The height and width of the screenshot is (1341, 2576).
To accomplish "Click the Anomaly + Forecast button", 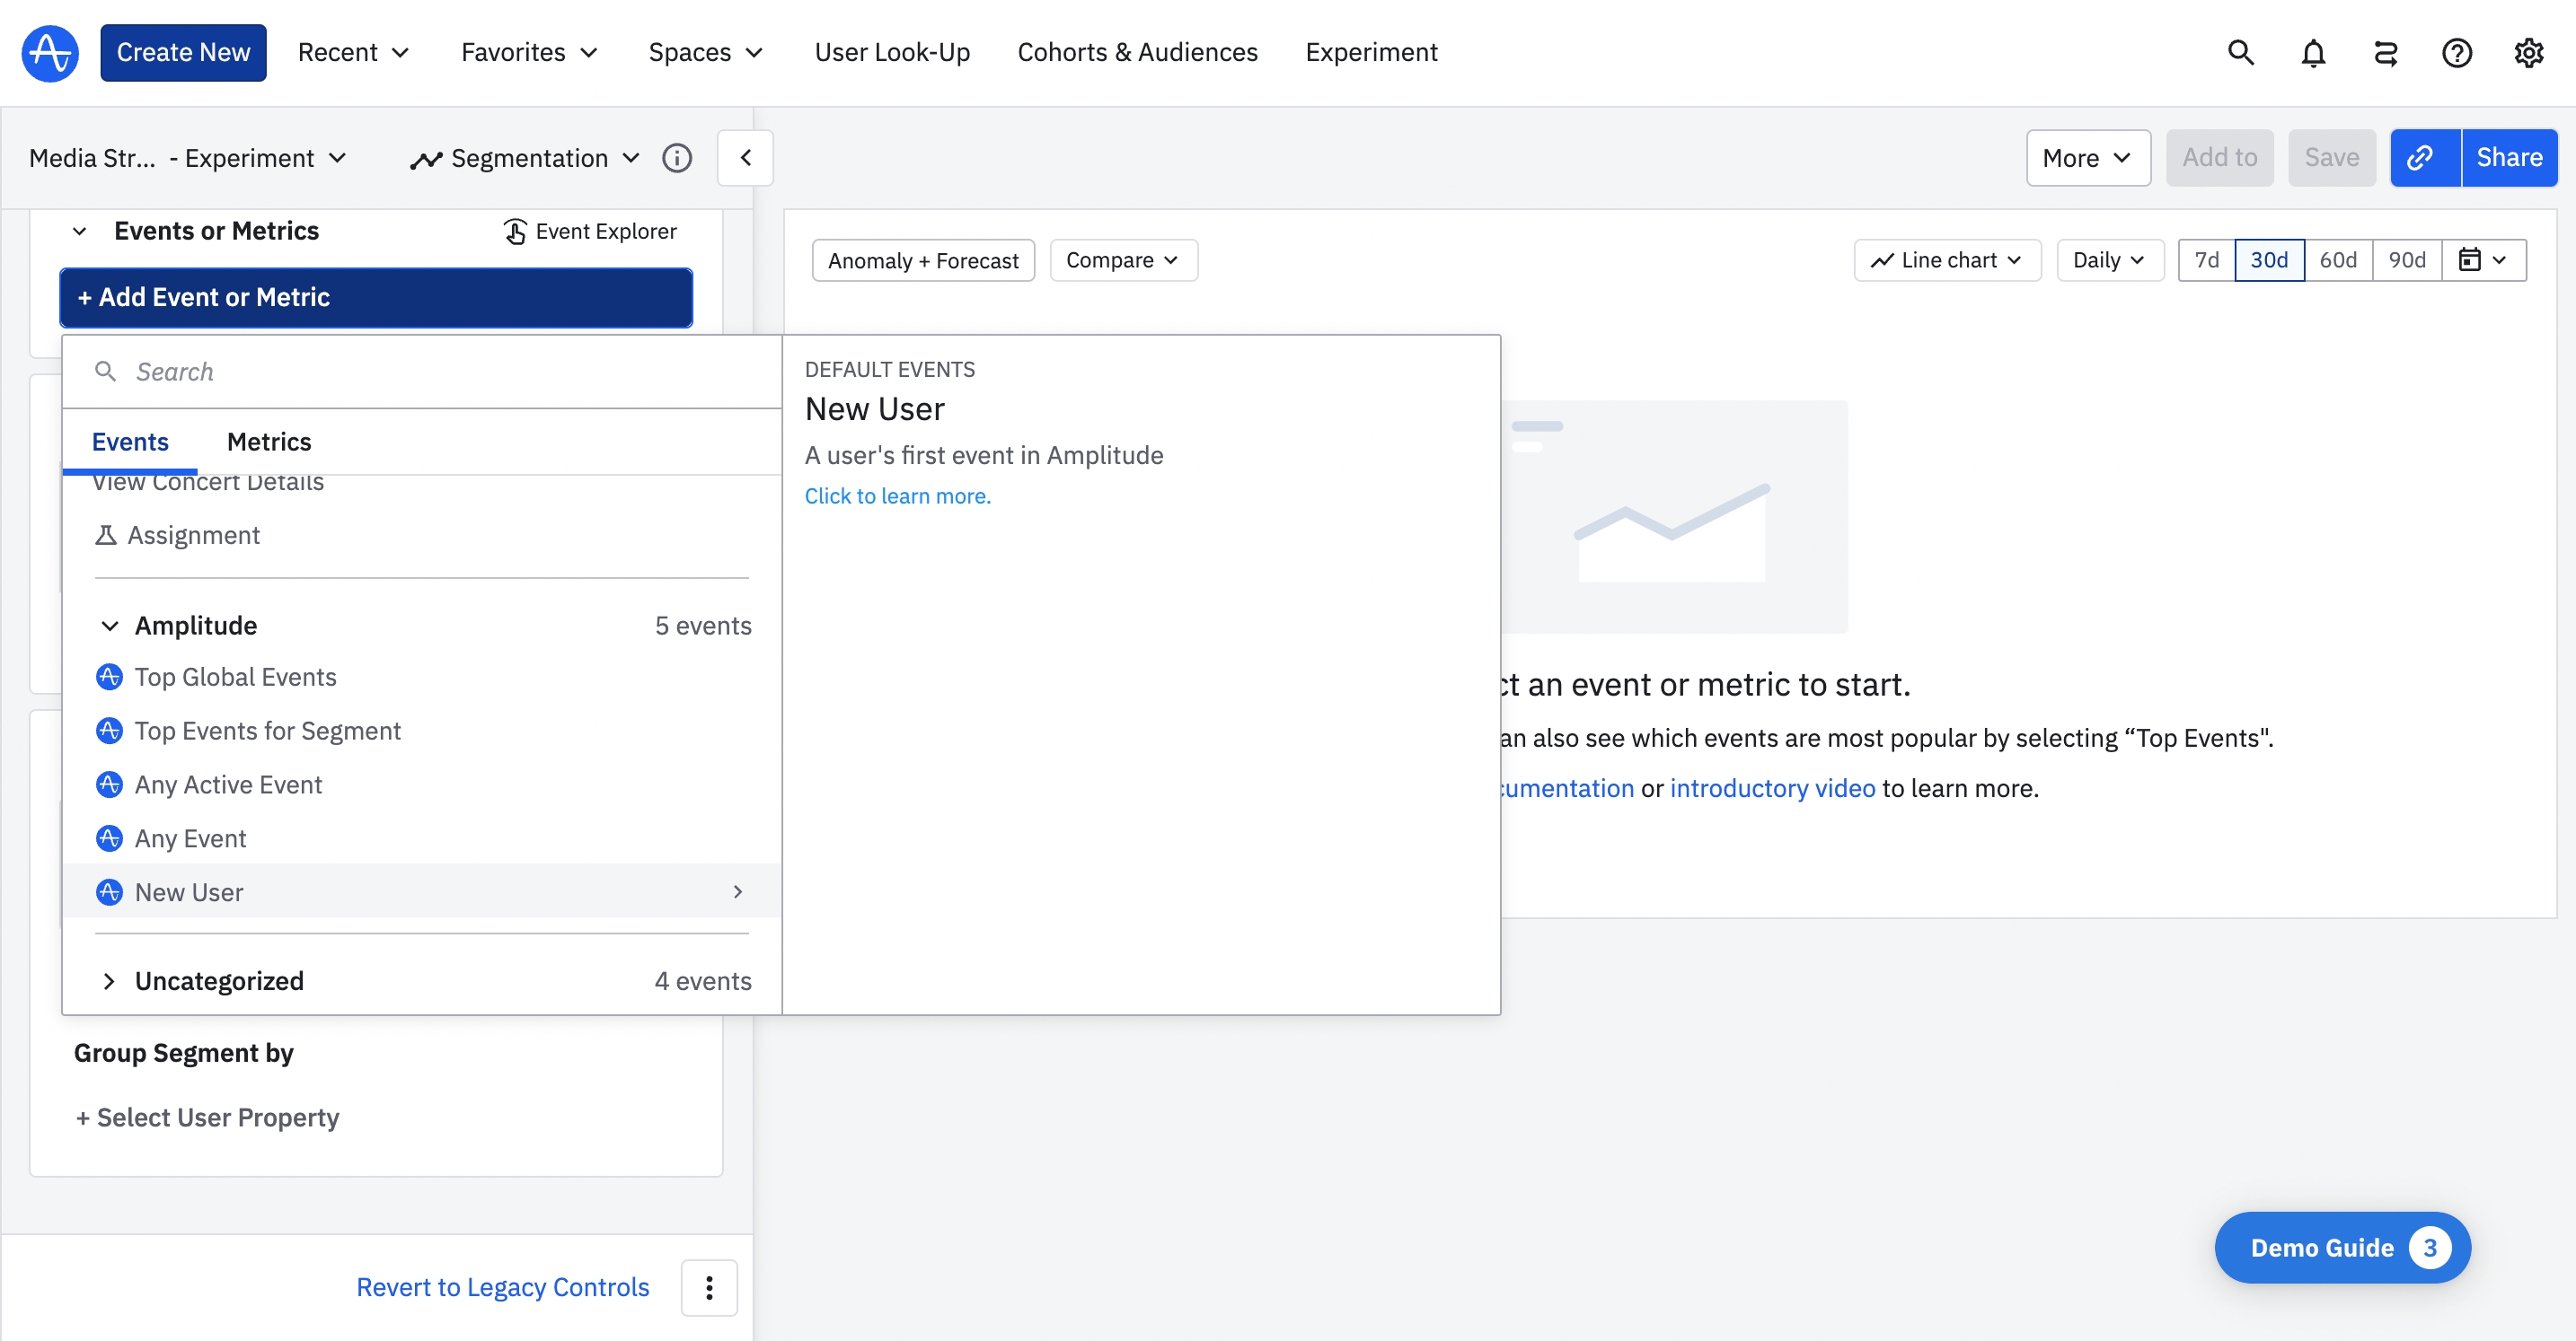I will tap(922, 261).
